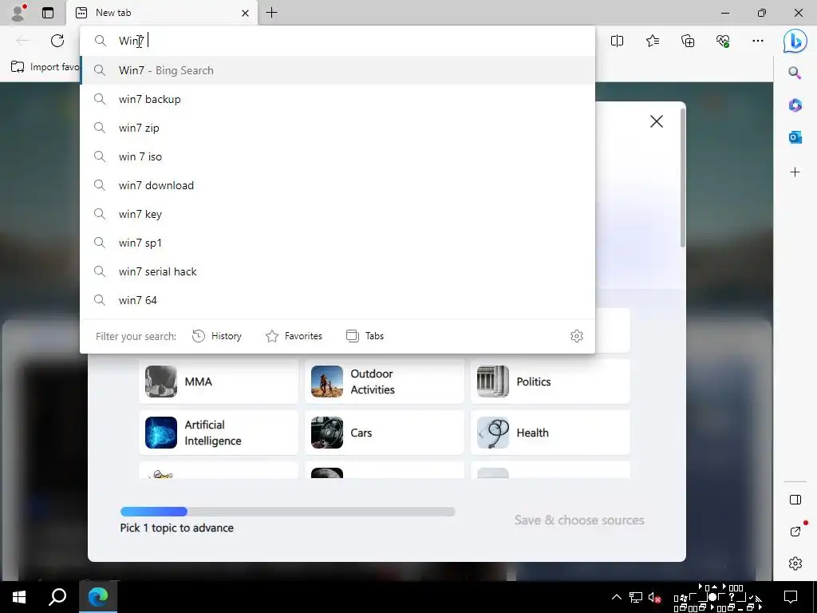Viewport: 817px width, 613px height.
Task: Select the Outdoor Activities topic
Action: [385, 382]
